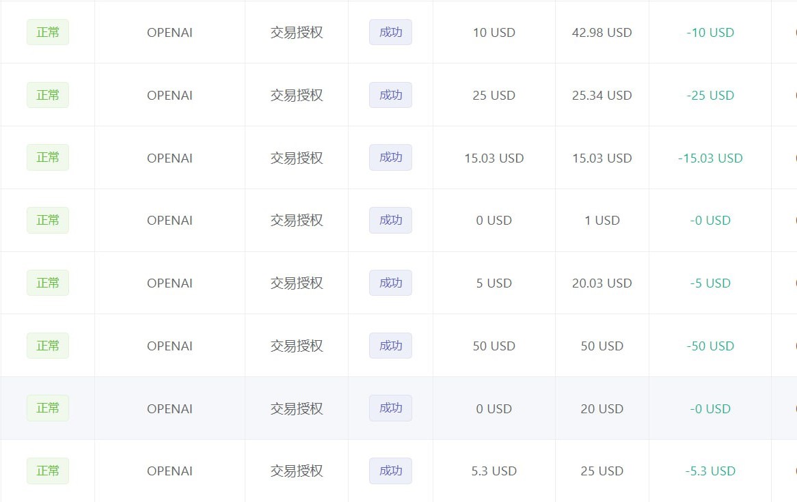Click the 5.3 USD cell
Viewport: 797px width, 502px height.
494,471
